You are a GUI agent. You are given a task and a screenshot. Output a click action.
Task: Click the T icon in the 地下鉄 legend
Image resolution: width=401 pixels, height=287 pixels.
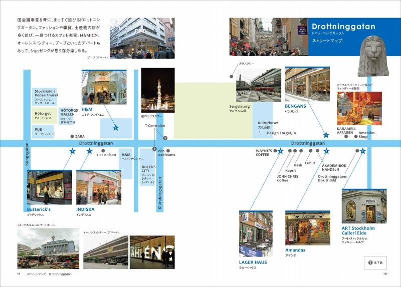370,262
